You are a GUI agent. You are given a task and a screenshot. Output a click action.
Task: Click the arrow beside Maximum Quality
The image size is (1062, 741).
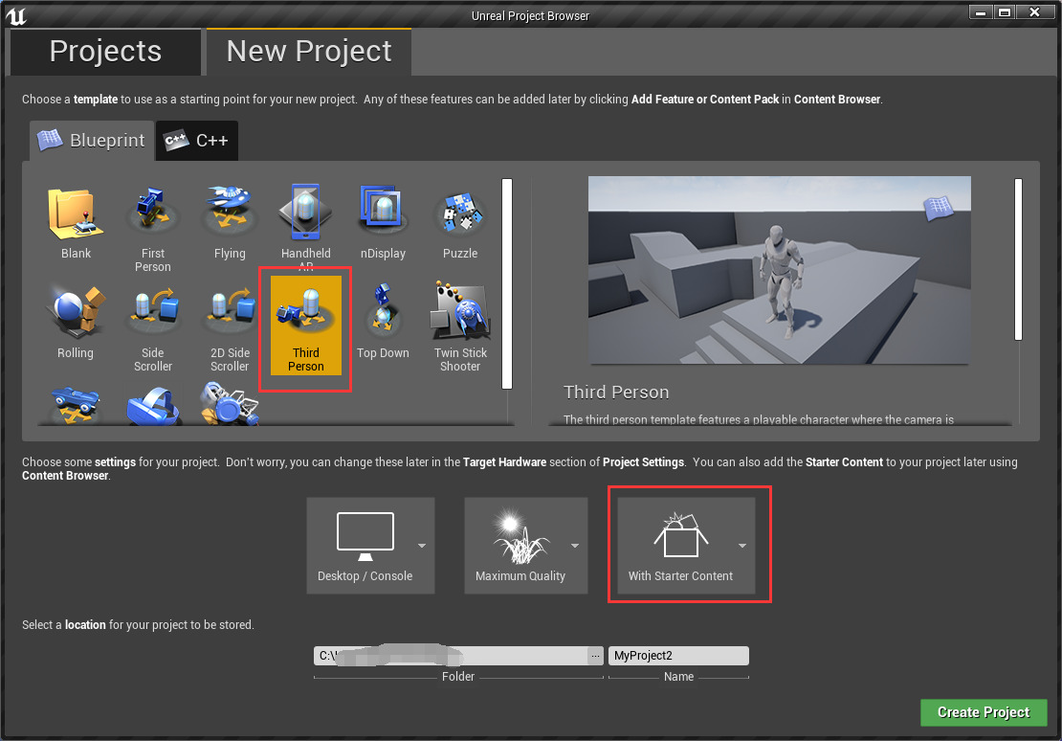575,546
